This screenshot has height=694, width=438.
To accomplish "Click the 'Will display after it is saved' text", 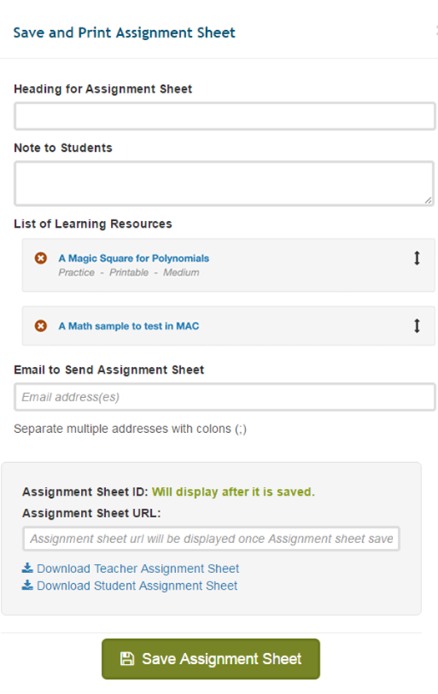I will coord(234,492).
